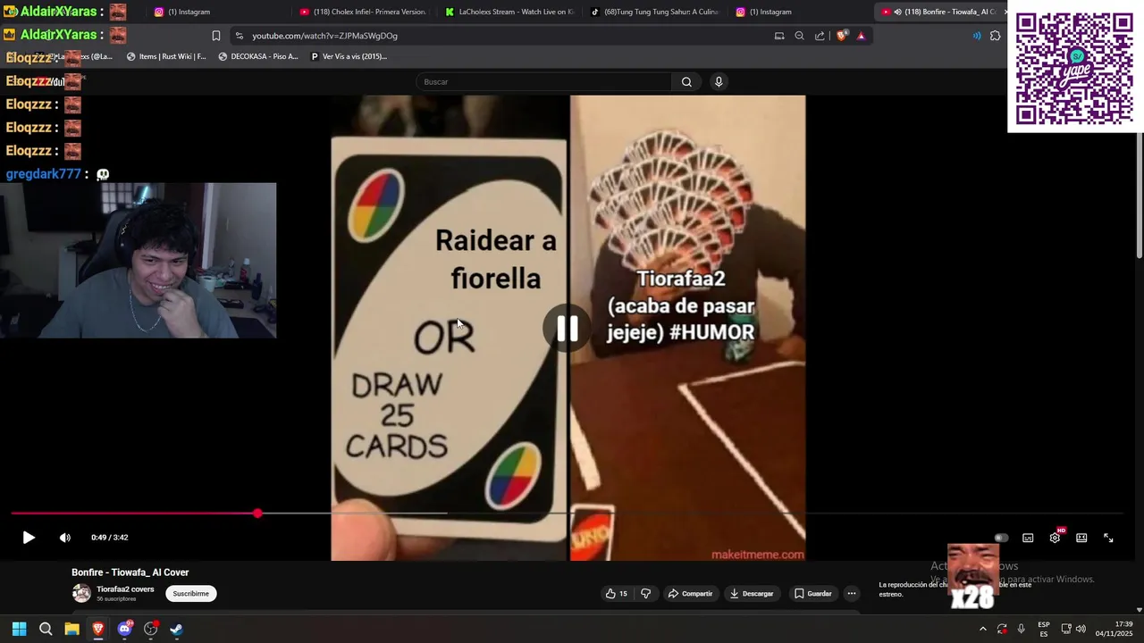
Task: Open system volume speaker tray icon
Action: point(1081,629)
